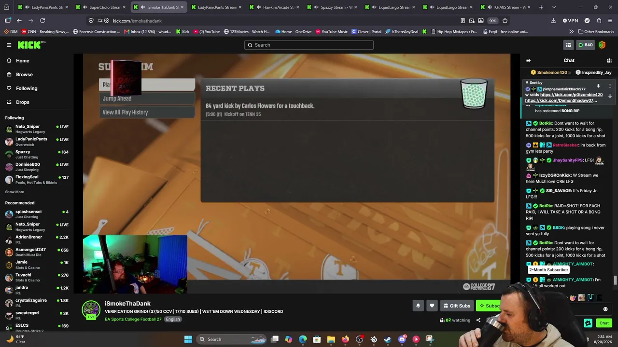Switch to KHAOS Stream tab

click(x=507, y=7)
